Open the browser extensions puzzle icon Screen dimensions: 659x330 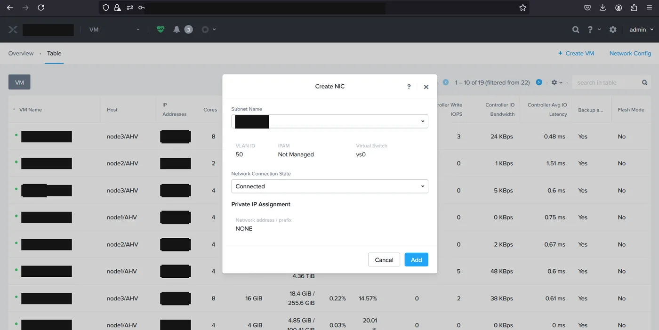coord(634,8)
